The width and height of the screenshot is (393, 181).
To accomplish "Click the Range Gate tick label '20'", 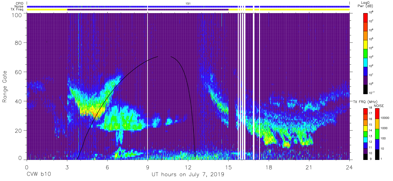I will coord(18,131).
